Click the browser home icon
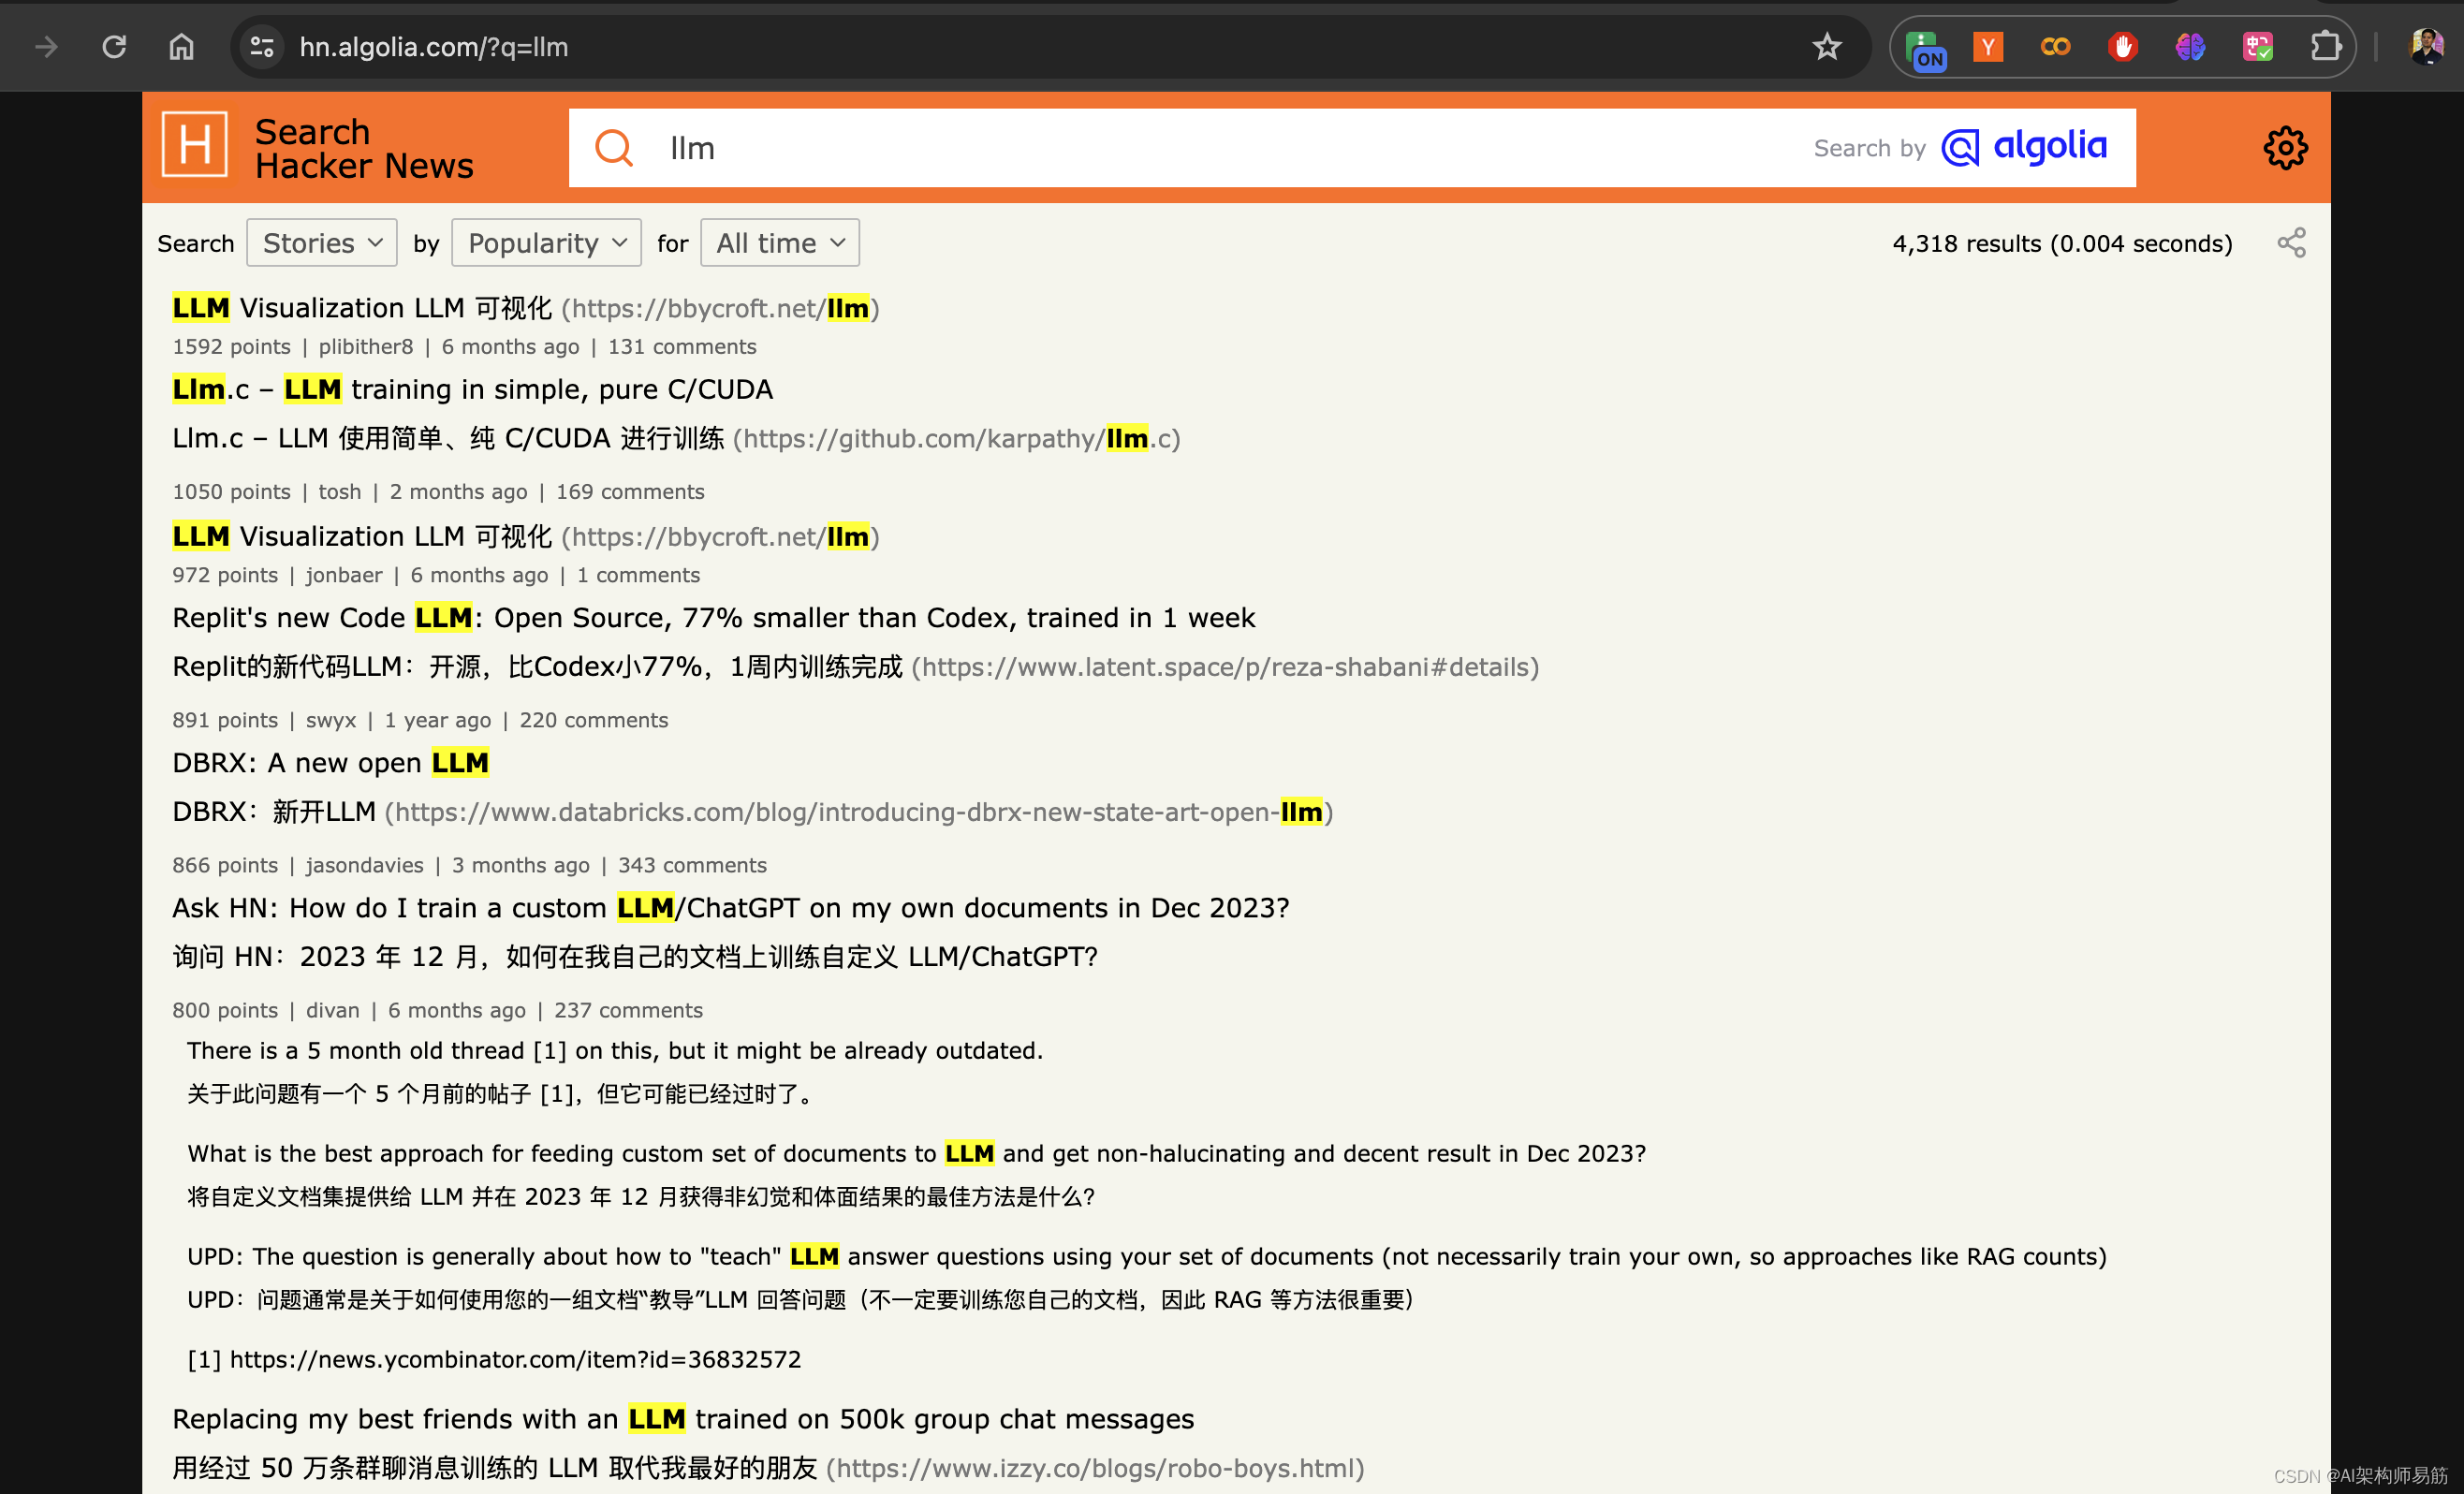The image size is (2464, 1494). tap(181, 46)
